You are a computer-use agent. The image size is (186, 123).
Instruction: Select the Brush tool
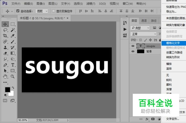[x=13, y=42]
